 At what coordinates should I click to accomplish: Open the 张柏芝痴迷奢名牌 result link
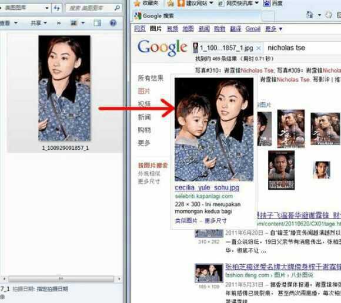click(x=283, y=267)
